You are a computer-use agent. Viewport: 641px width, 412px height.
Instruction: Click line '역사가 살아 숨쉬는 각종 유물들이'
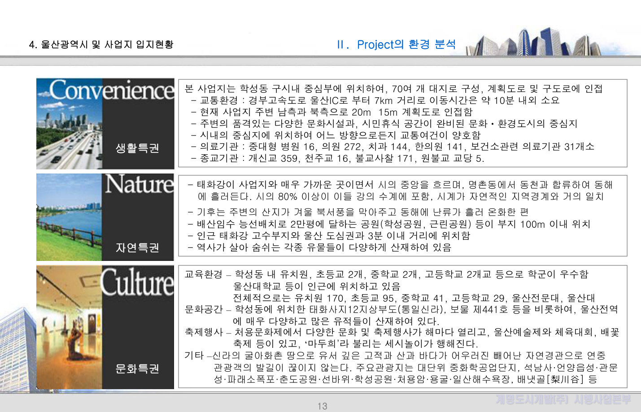[x=319, y=247]
